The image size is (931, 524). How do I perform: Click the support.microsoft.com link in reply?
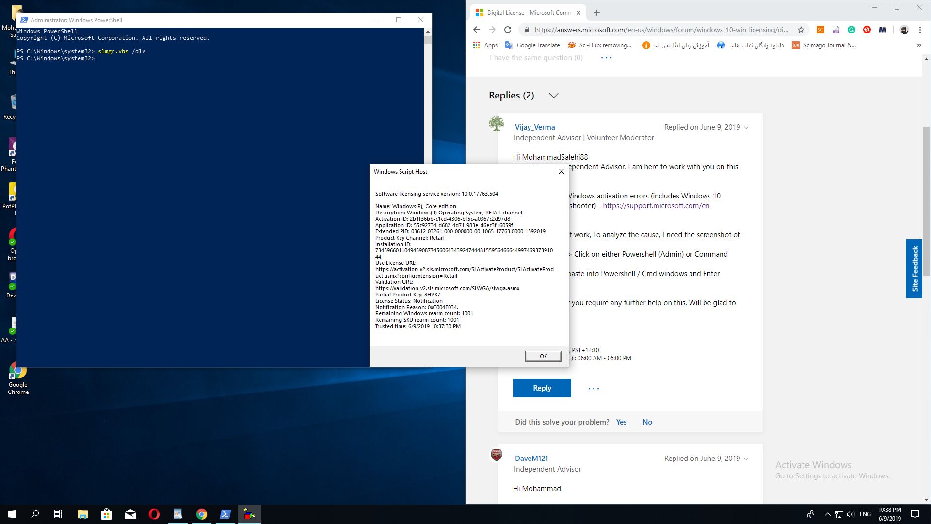pyautogui.click(x=658, y=206)
